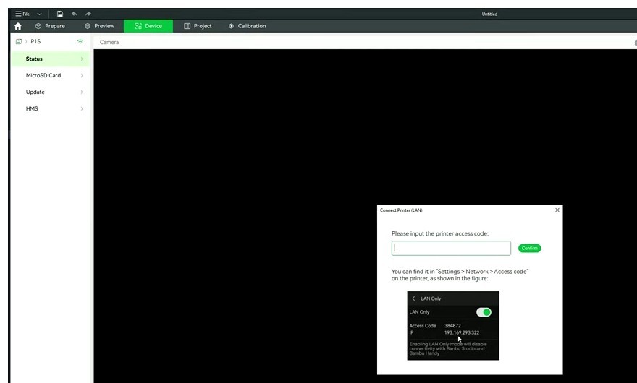Image resolution: width=637 pixels, height=383 pixels.
Task: Click the Save floppy disk icon
Action: (x=59, y=14)
